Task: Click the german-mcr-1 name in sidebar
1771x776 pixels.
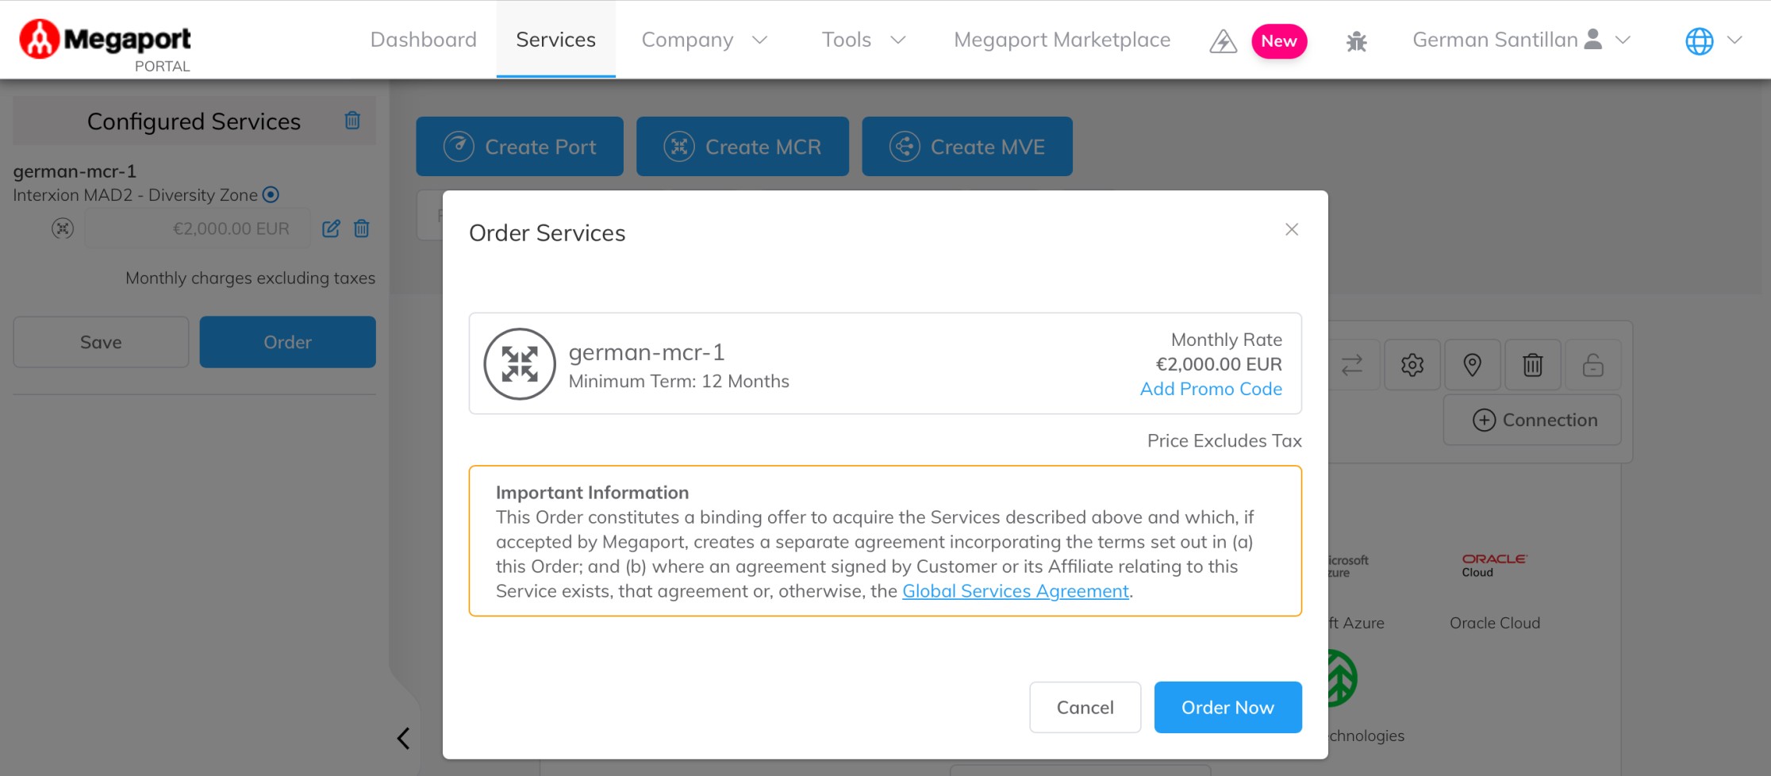Action: [75, 171]
